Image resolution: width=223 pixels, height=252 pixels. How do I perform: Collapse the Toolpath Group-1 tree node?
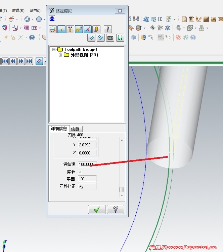[54, 49]
